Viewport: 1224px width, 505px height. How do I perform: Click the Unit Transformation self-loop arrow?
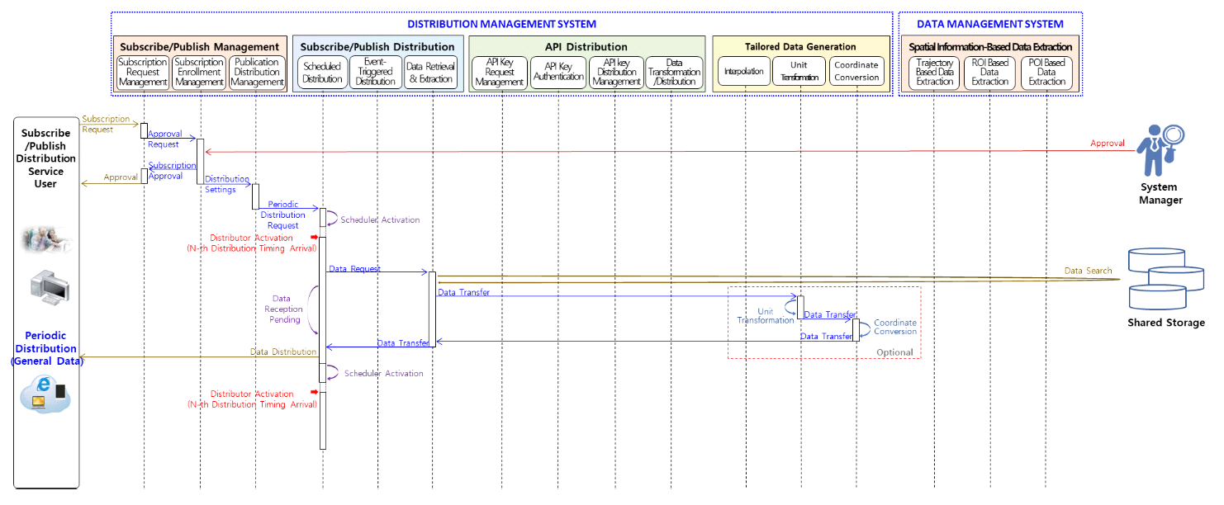click(792, 306)
